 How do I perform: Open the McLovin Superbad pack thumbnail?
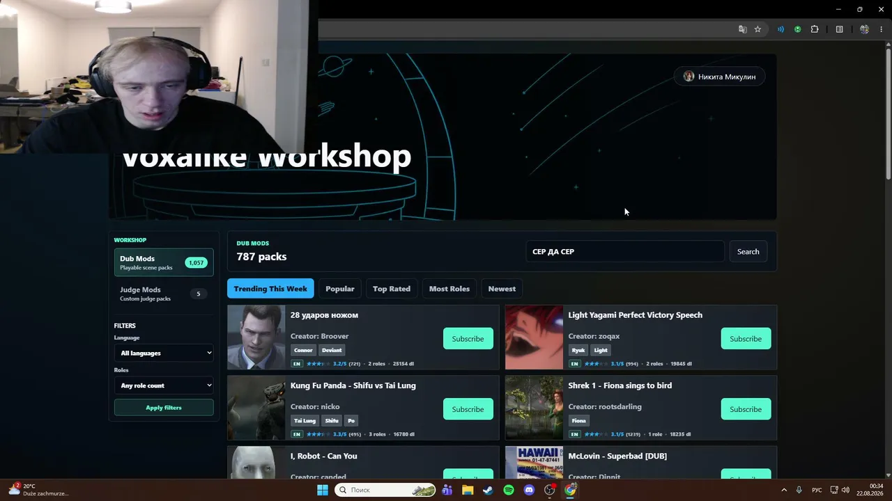click(x=534, y=463)
